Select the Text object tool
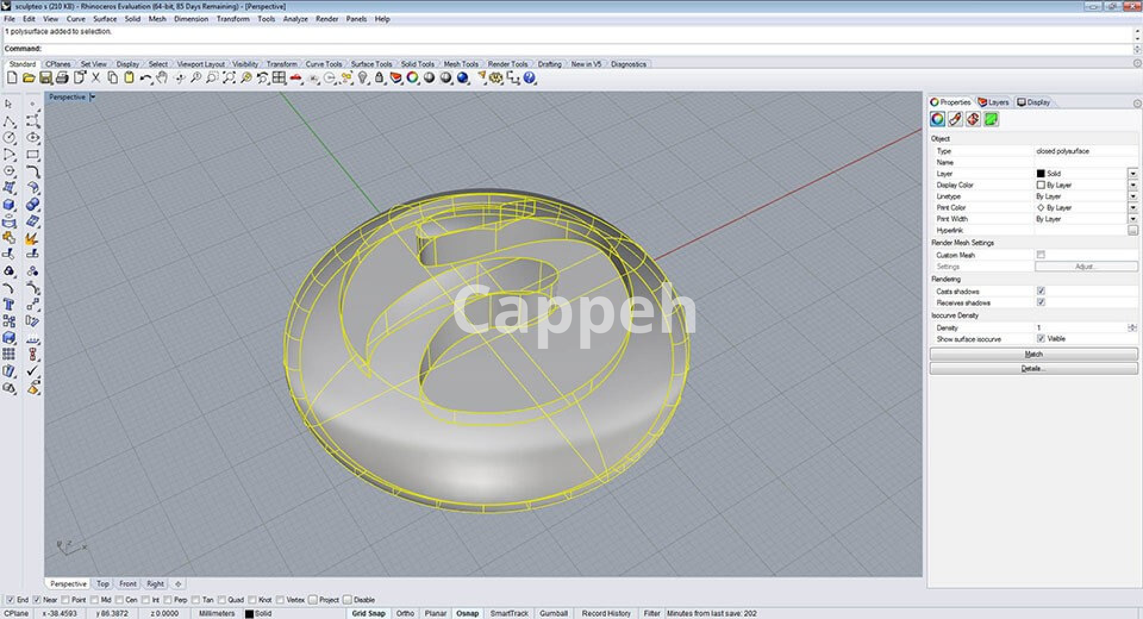The height and width of the screenshot is (619, 1143). click(x=9, y=305)
